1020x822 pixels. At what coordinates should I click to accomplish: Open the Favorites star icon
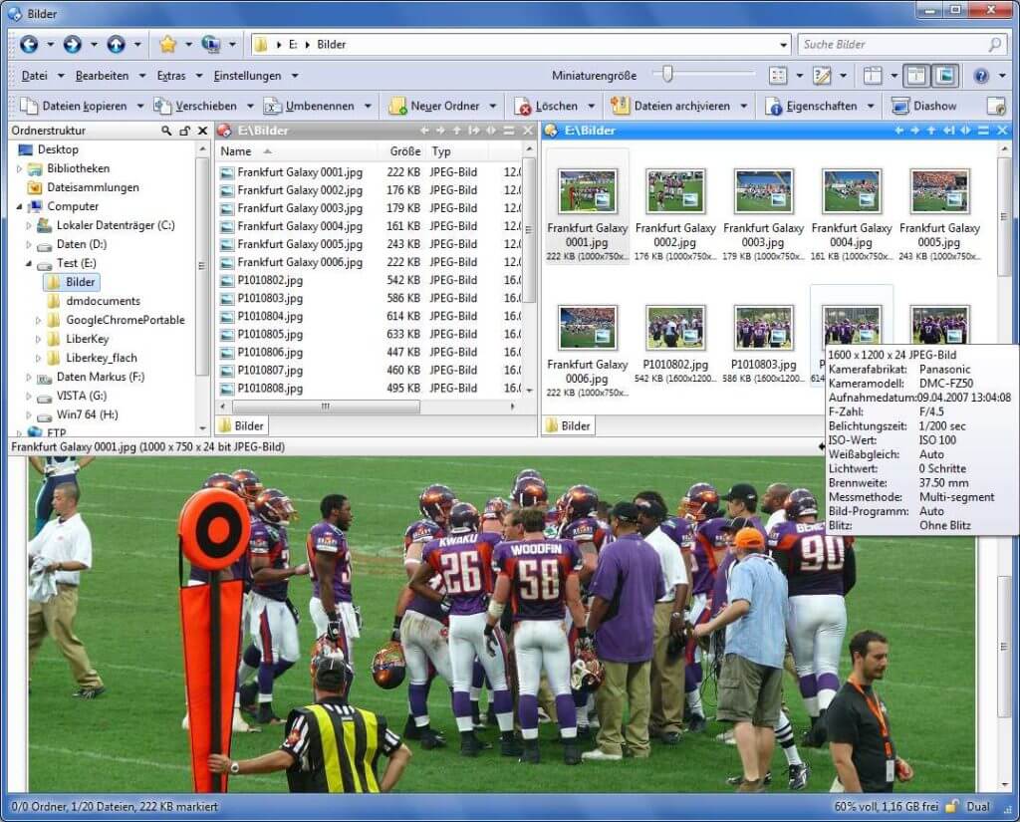pyautogui.click(x=167, y=44)
